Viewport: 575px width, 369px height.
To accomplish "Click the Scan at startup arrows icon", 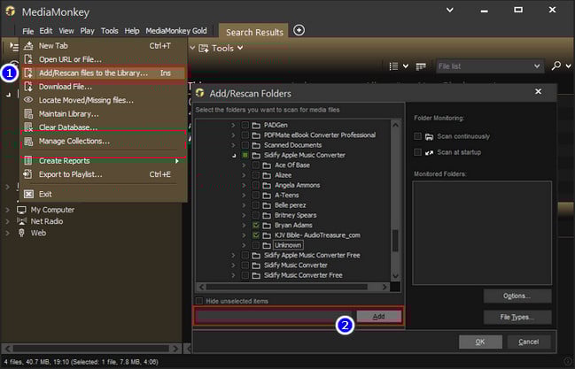I will coord(429,152).
